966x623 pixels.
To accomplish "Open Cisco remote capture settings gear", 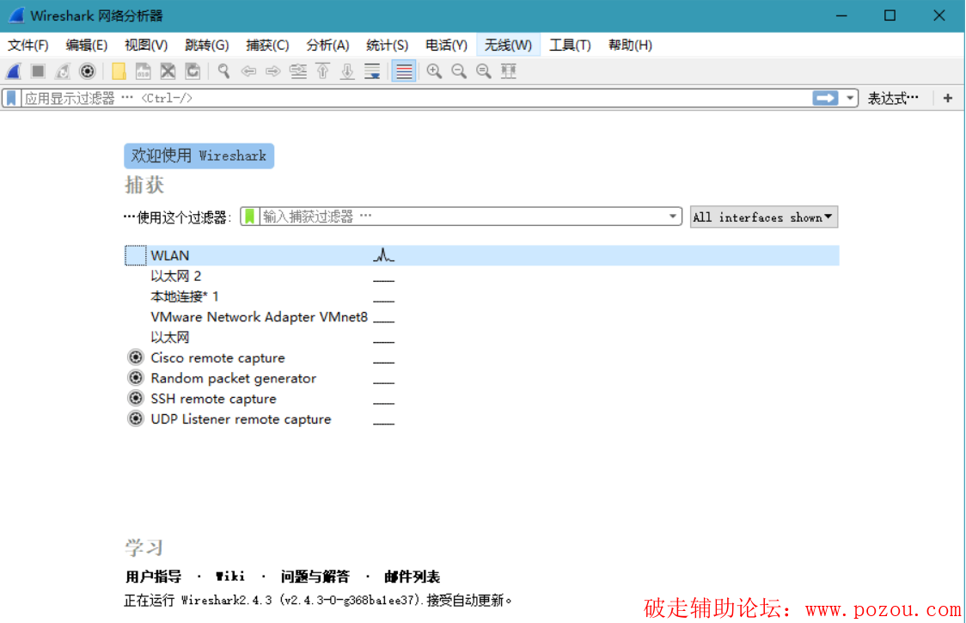I will tap(136, 357).
